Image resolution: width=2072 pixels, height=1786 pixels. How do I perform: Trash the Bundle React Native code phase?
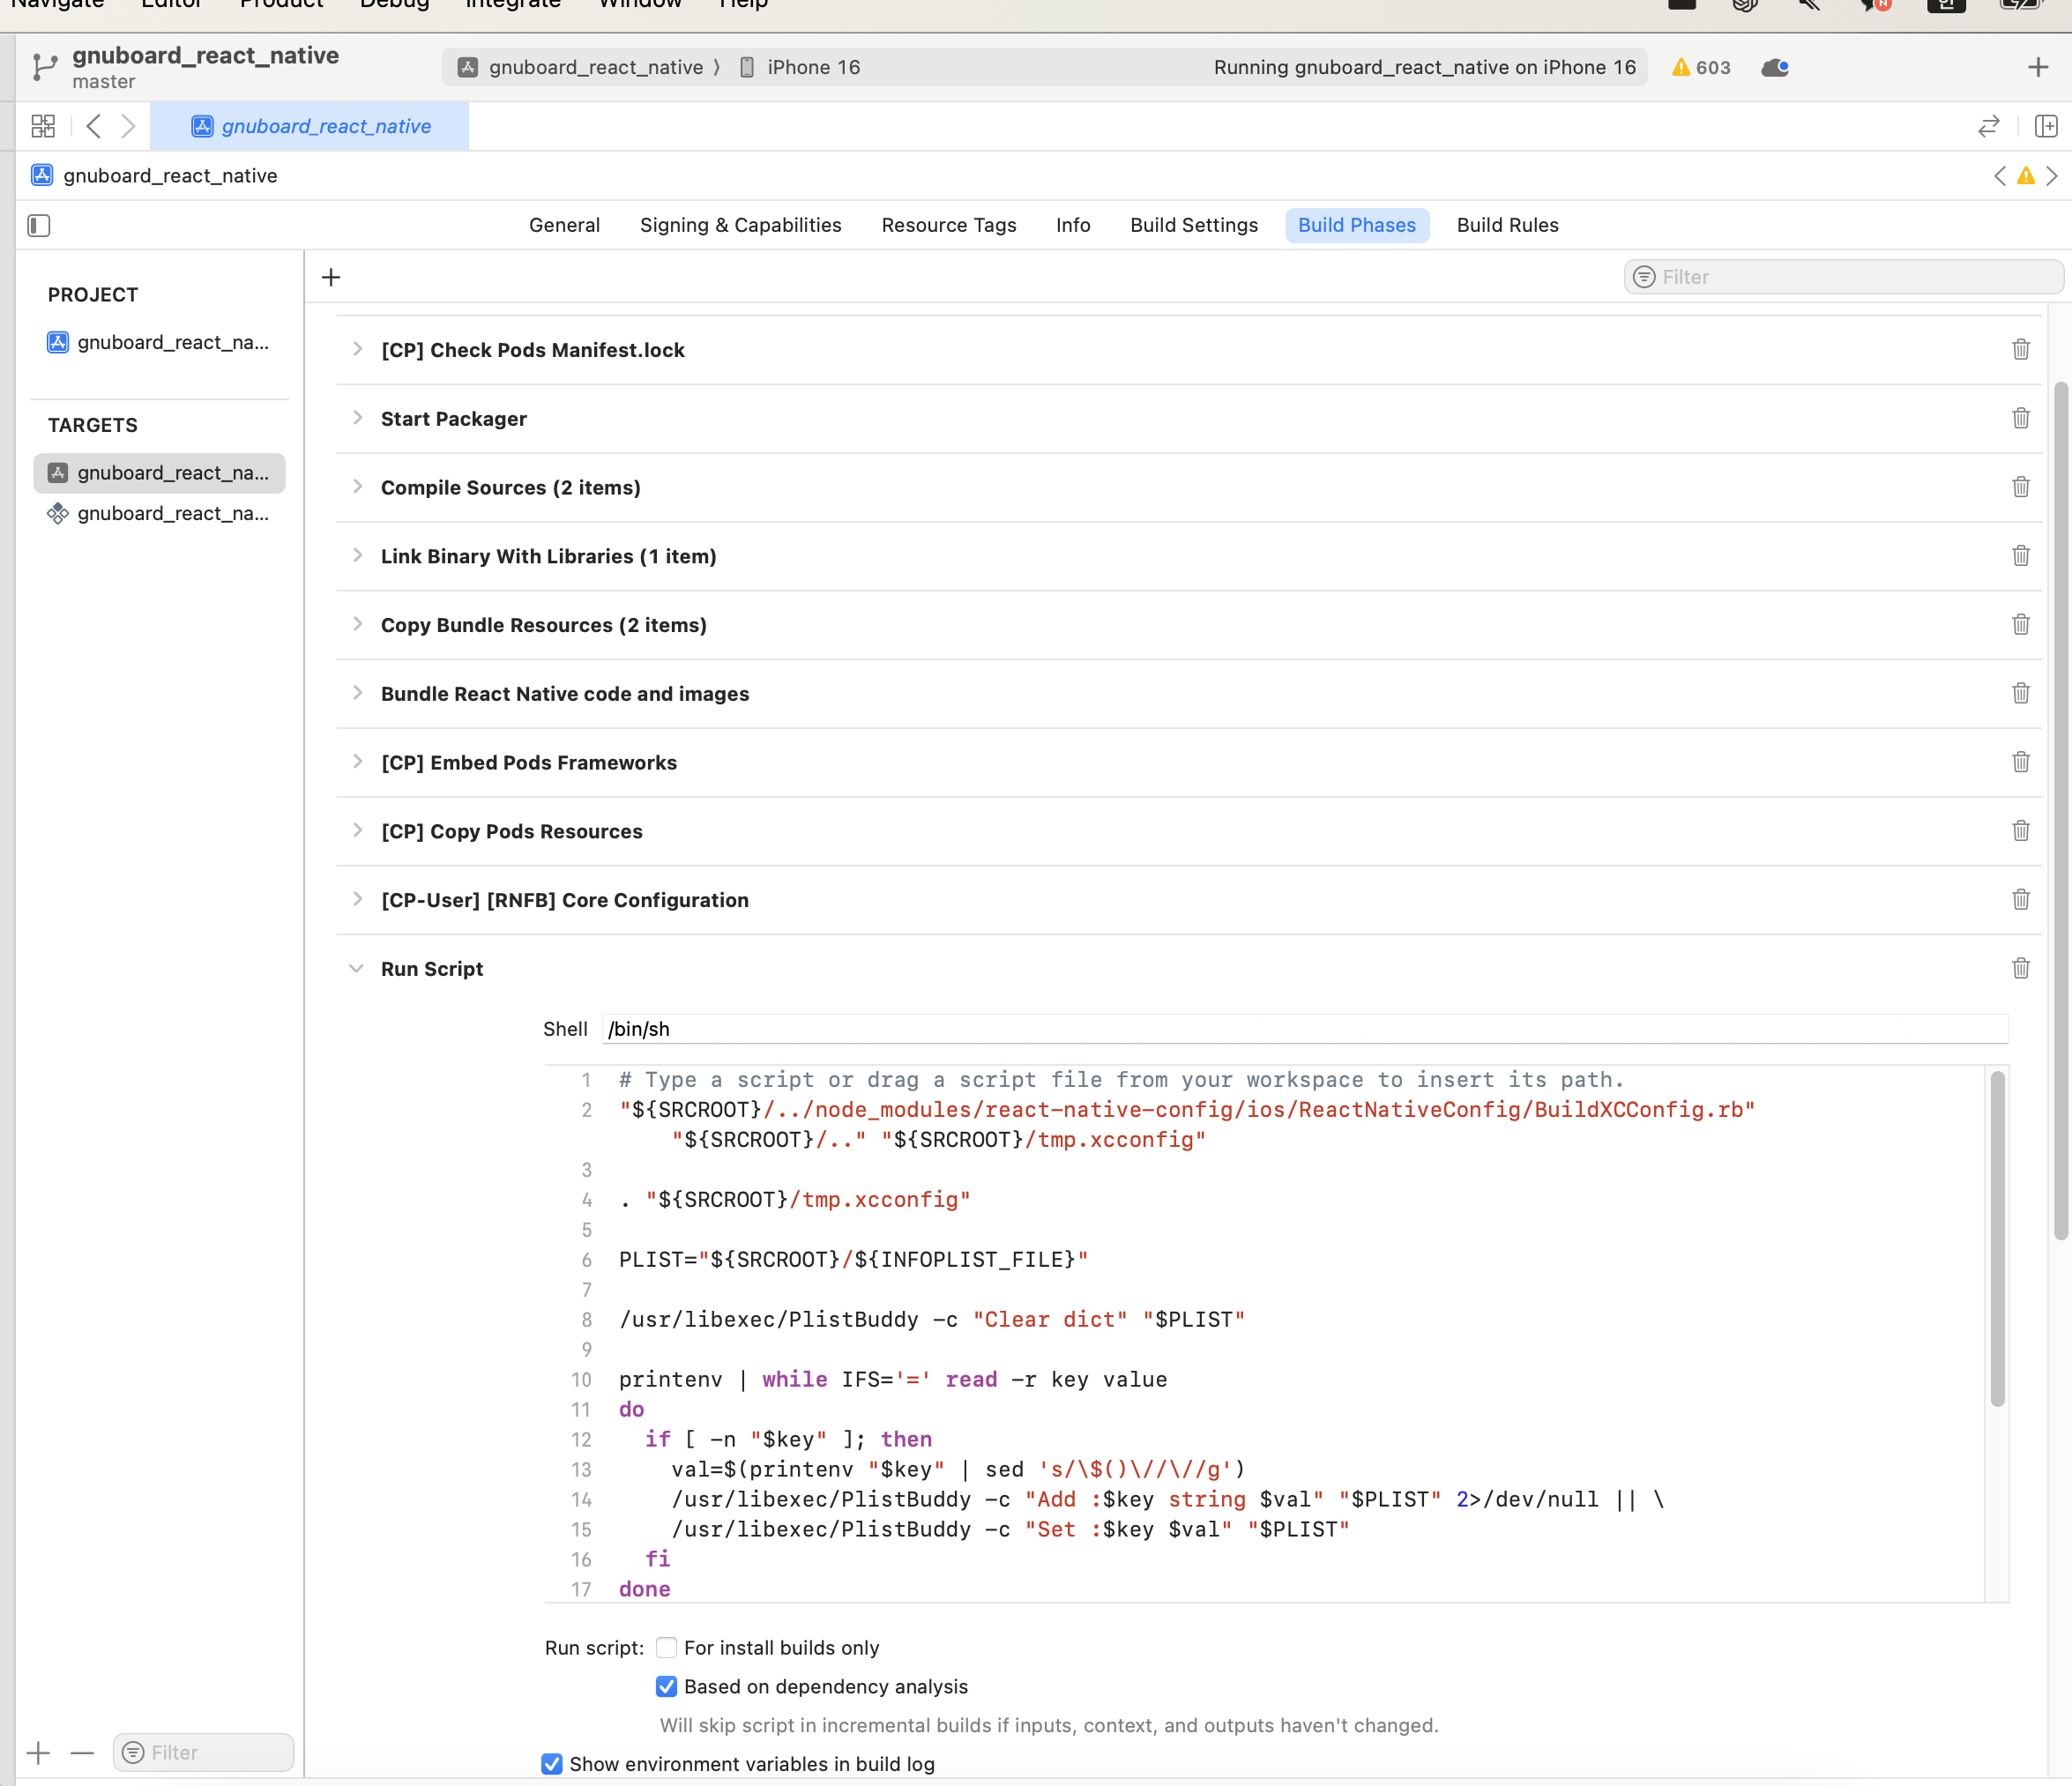click(2020, 693)
